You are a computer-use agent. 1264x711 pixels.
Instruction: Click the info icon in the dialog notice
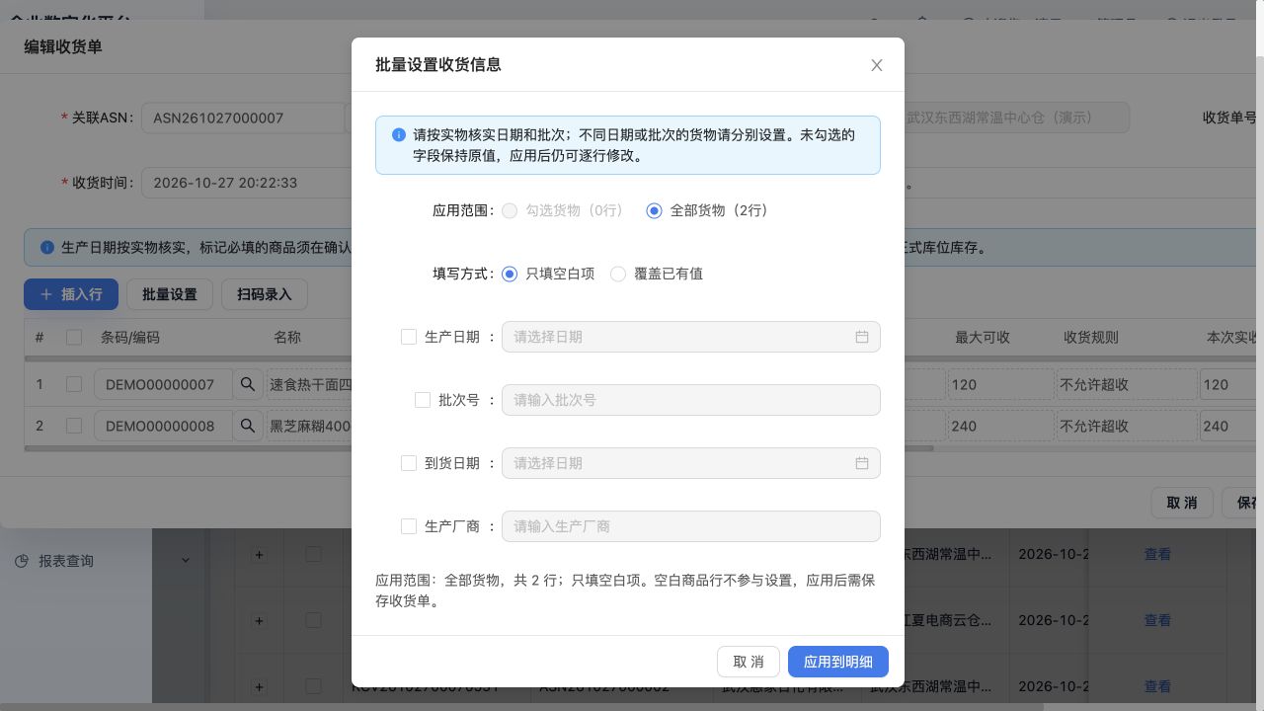[399, 135]
